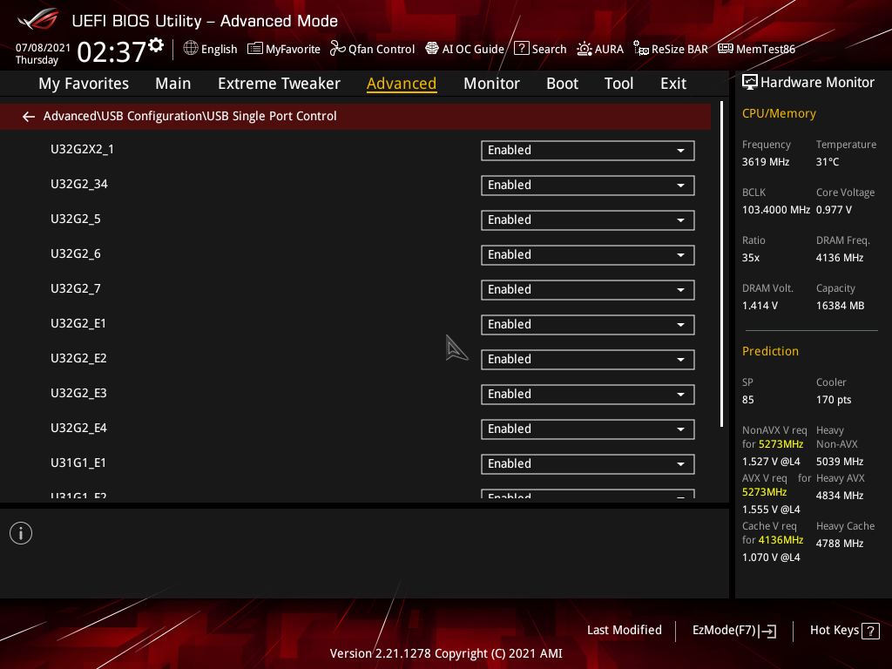The image size is (892, 669).
Task: Launch MemTest86 memory icon
Action: (x=726, y=49)
